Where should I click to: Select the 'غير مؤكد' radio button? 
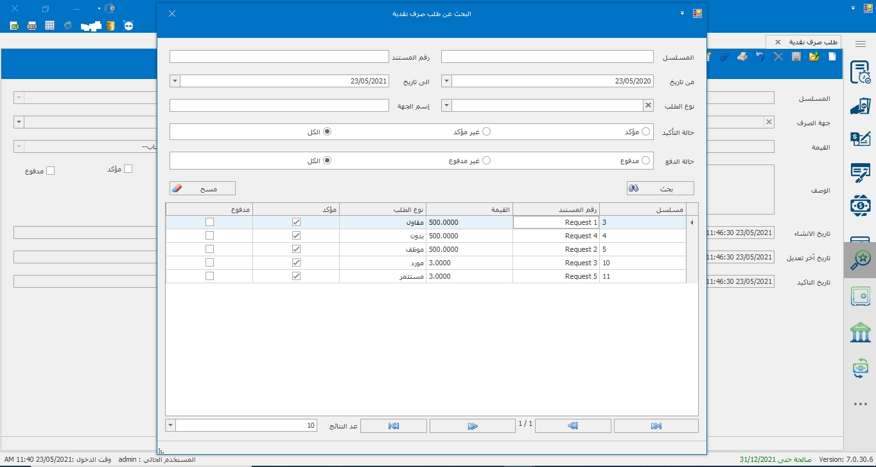[x=486, y=131]
